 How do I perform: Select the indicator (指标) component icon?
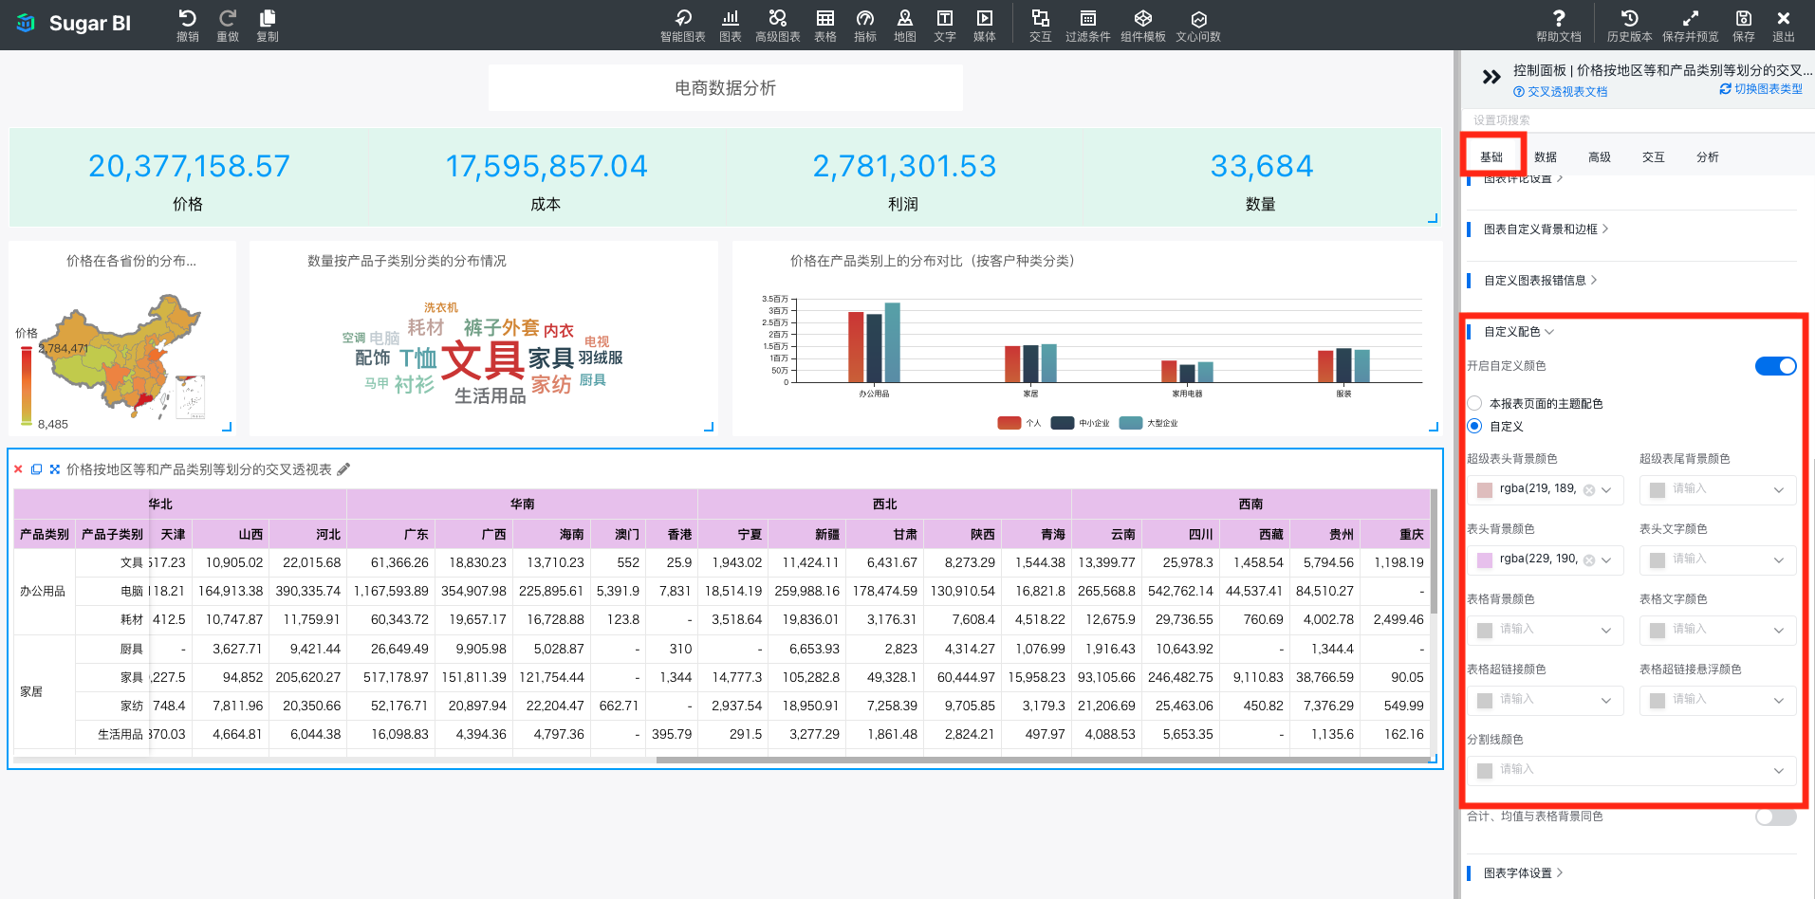point(865,26)
